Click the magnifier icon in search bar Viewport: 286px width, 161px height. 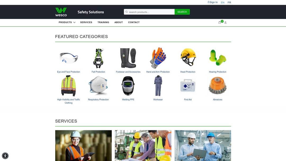pyautogui.click(x=127, y=12)
